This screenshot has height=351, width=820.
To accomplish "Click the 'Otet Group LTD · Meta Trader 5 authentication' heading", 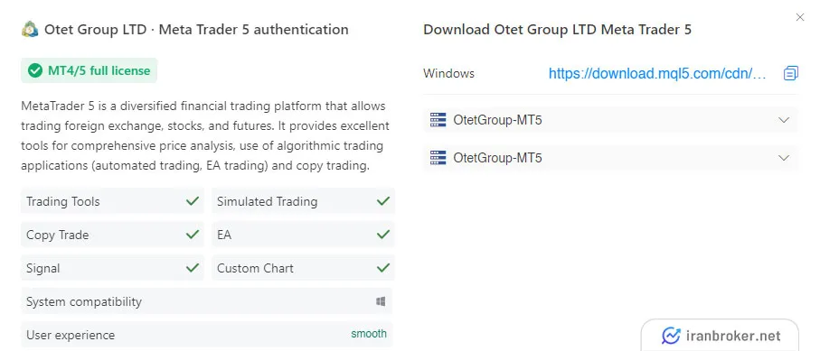I will click(196, 29).
